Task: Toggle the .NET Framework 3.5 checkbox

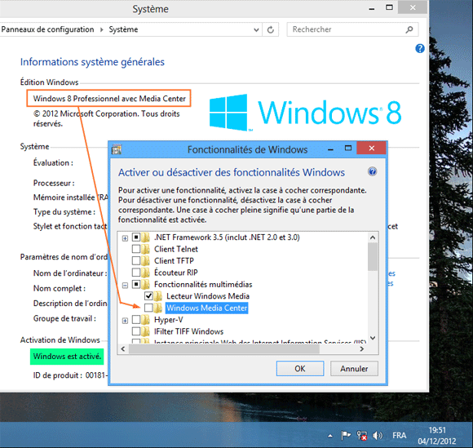Action: pos(136,237)
